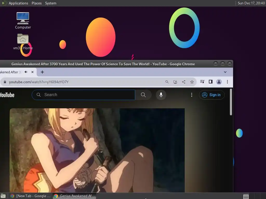The image size is (266, 199).
Task: Select the youtube.com URL in address bar
Action: [x=39, y=82]
